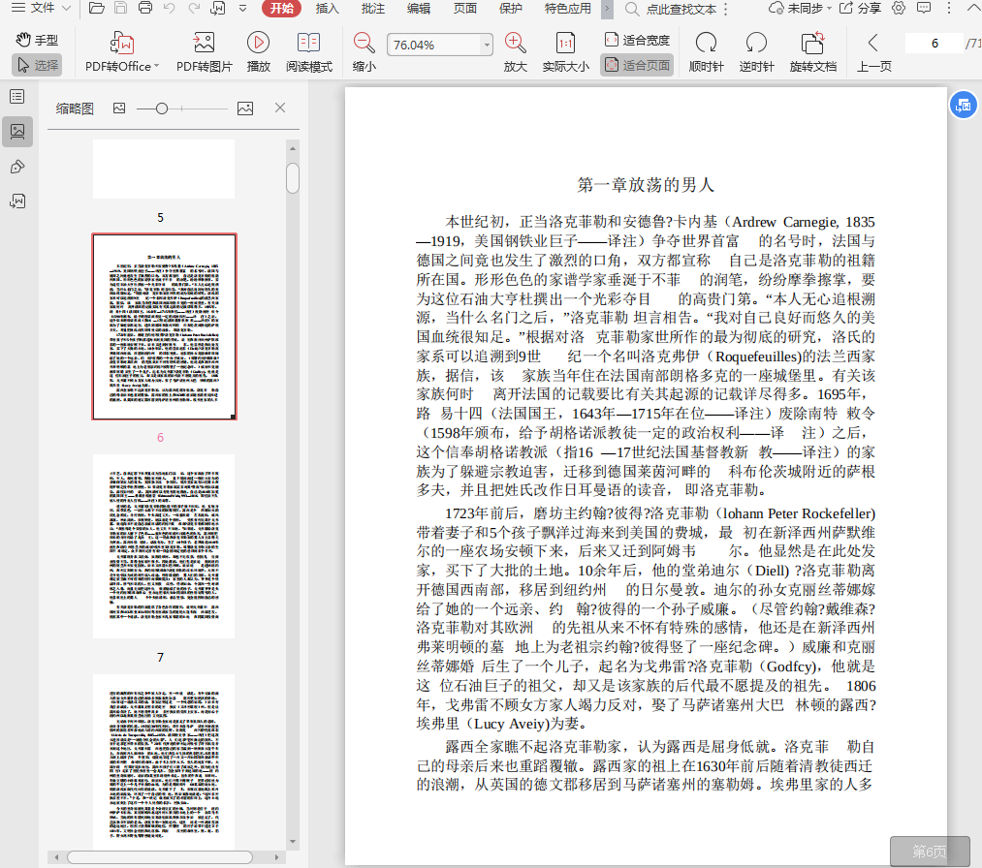Go to 上一页 previous page
Viewport: 982px width, 868px height.
[x=873, y=52]
